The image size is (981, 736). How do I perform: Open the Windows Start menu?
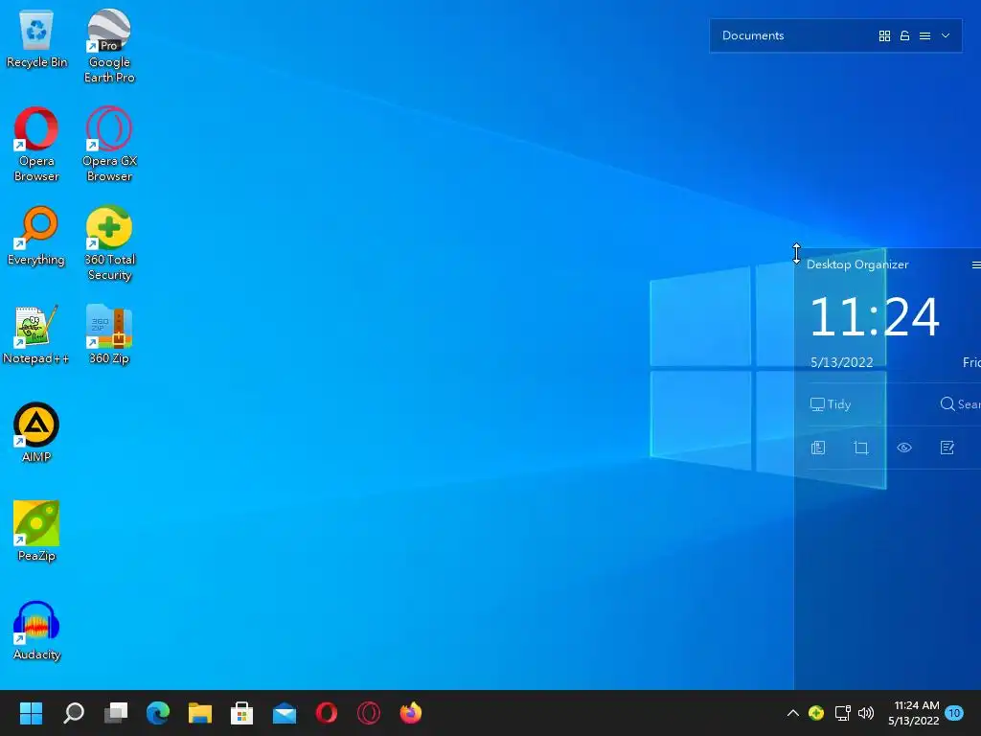[31, 713]
